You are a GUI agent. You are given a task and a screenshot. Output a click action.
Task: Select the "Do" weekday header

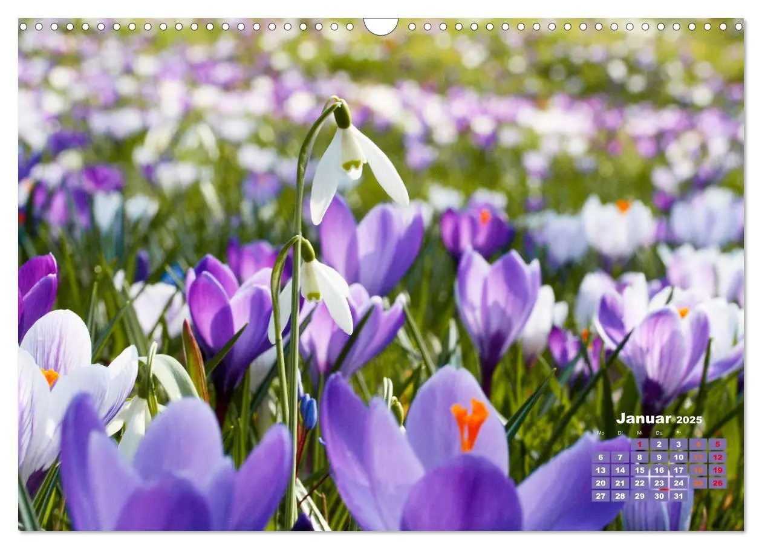pyautogui.click(x=659, y=433)
